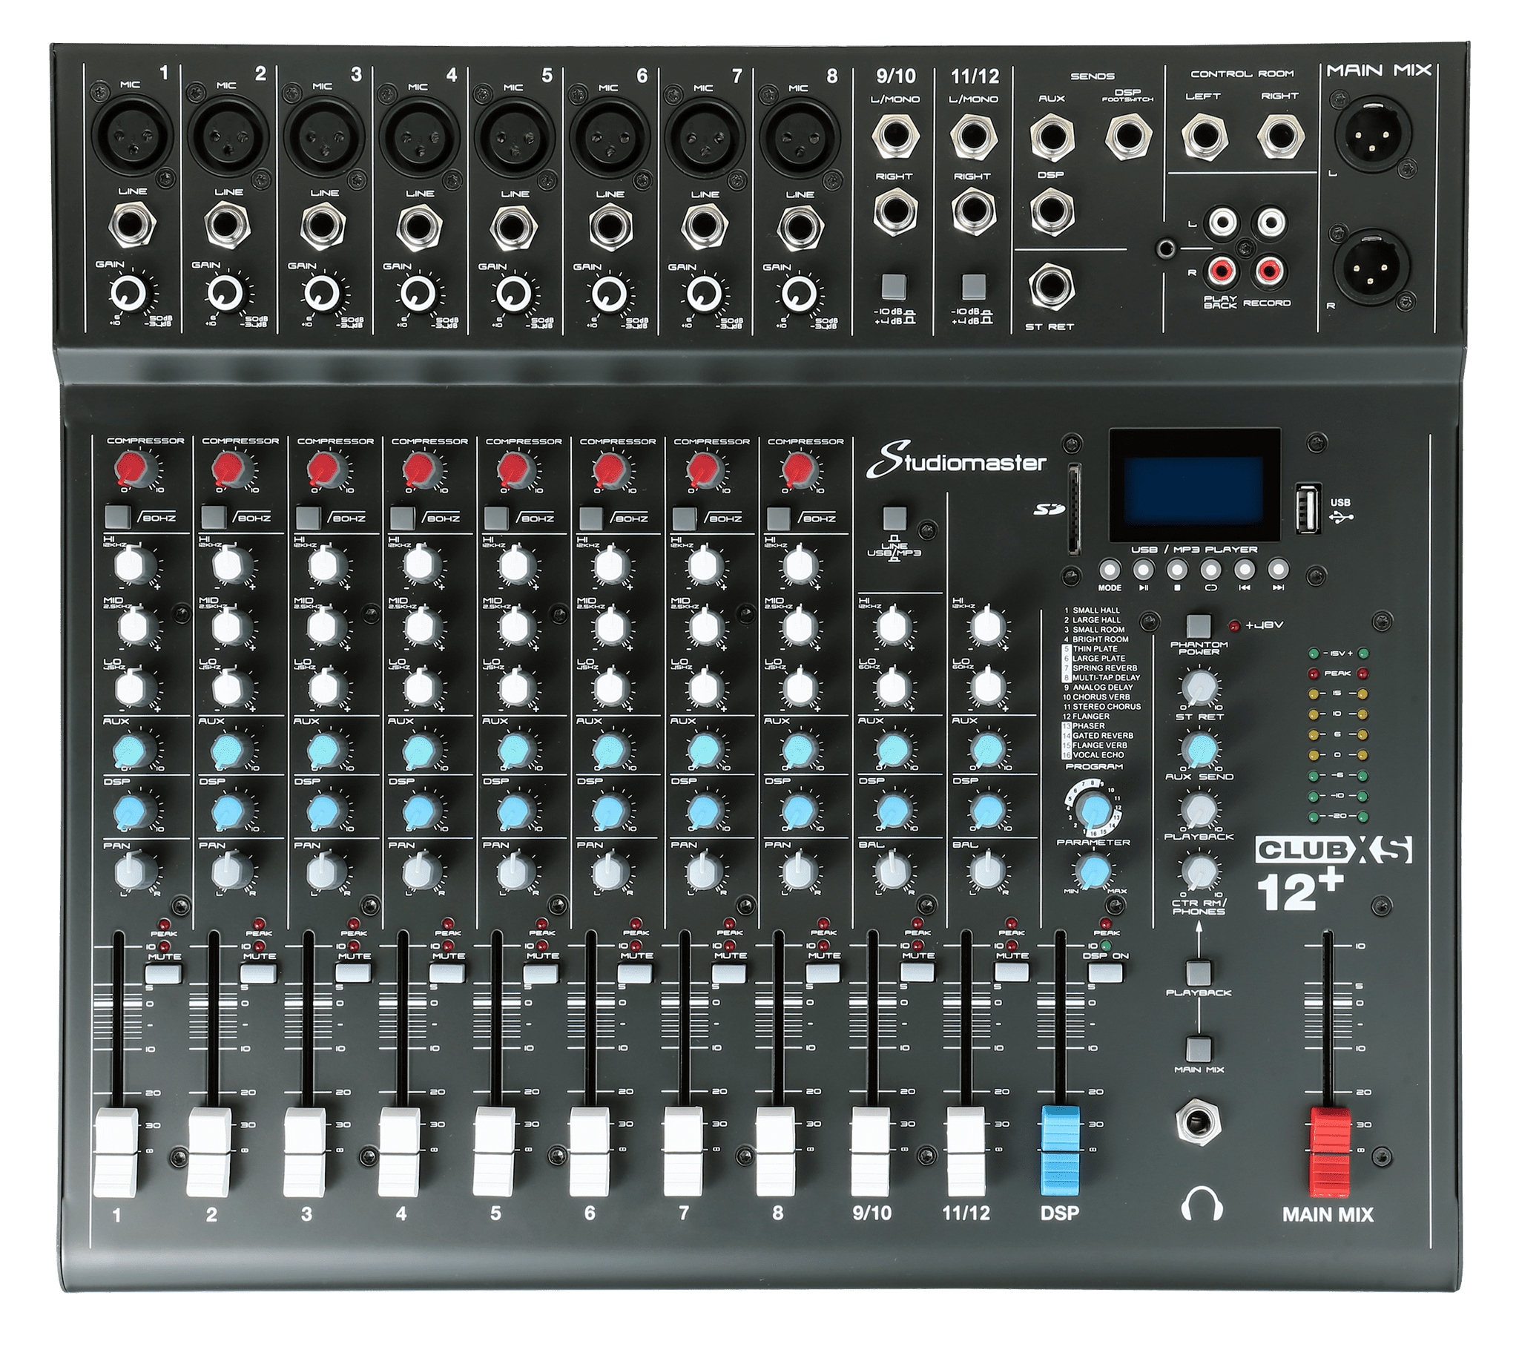Click the SD card slot
1519x1347 pixels.
pyautogui.click(x=1074, y=510)
